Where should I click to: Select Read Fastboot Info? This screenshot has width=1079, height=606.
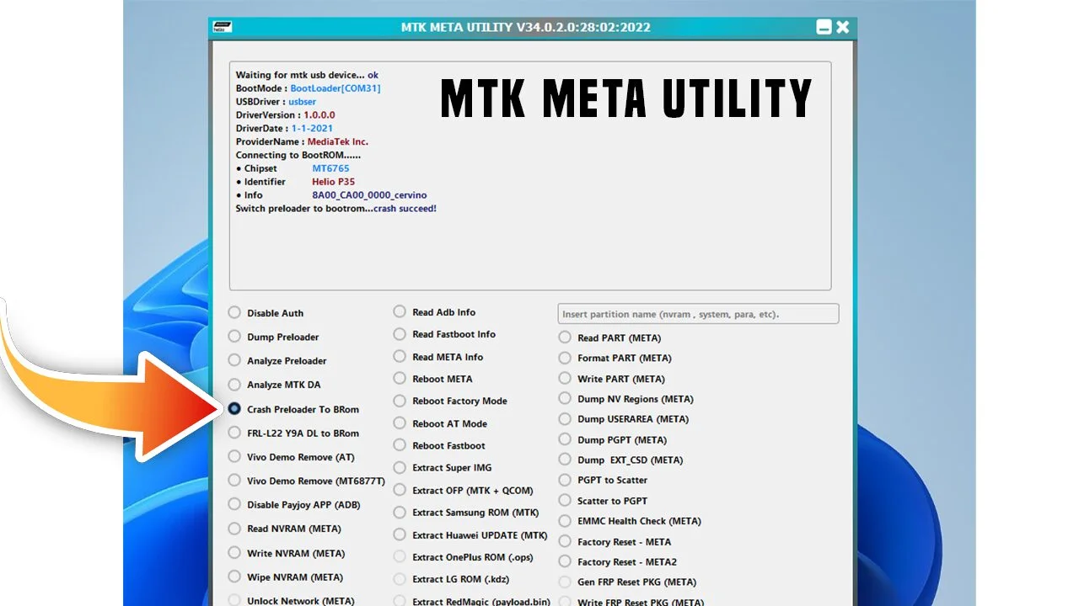click(x=399, y=334)
